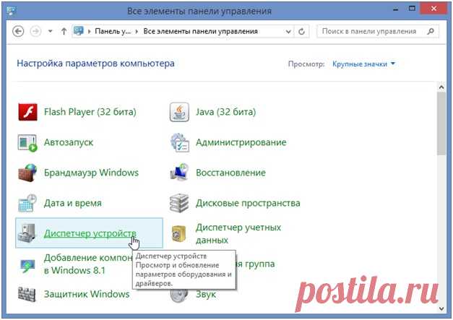Minimize the control panel window
Screen dimensions: 453x320
point(395,9)
